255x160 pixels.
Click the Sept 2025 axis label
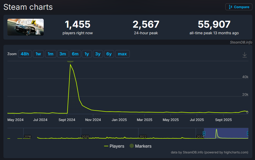tap(223, 120)
